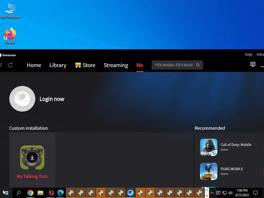Click the Login now link

52,99
